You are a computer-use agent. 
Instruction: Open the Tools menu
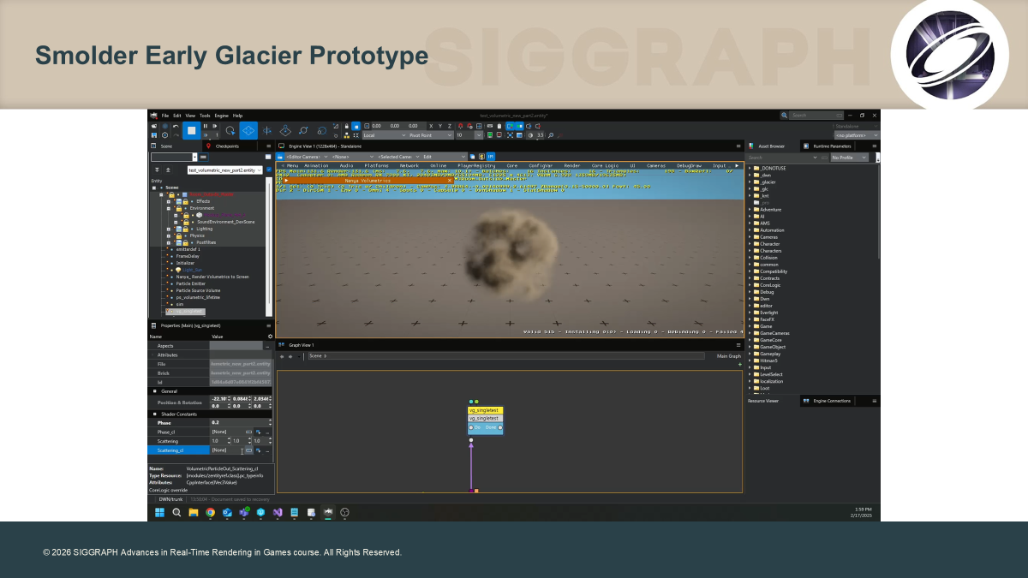tap(205, 116)
